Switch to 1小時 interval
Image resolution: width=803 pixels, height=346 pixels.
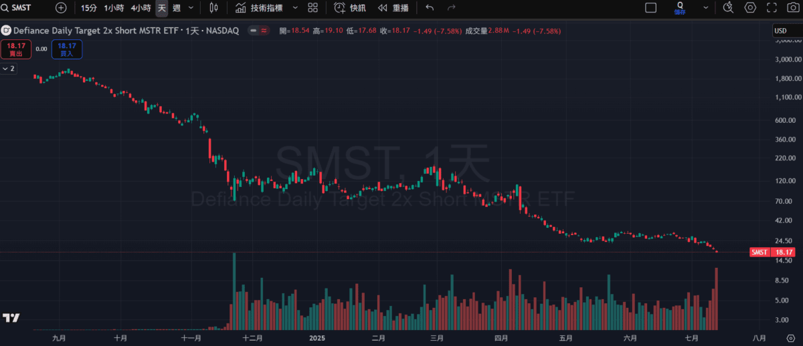pyautogui.click(x=114, y=8)
